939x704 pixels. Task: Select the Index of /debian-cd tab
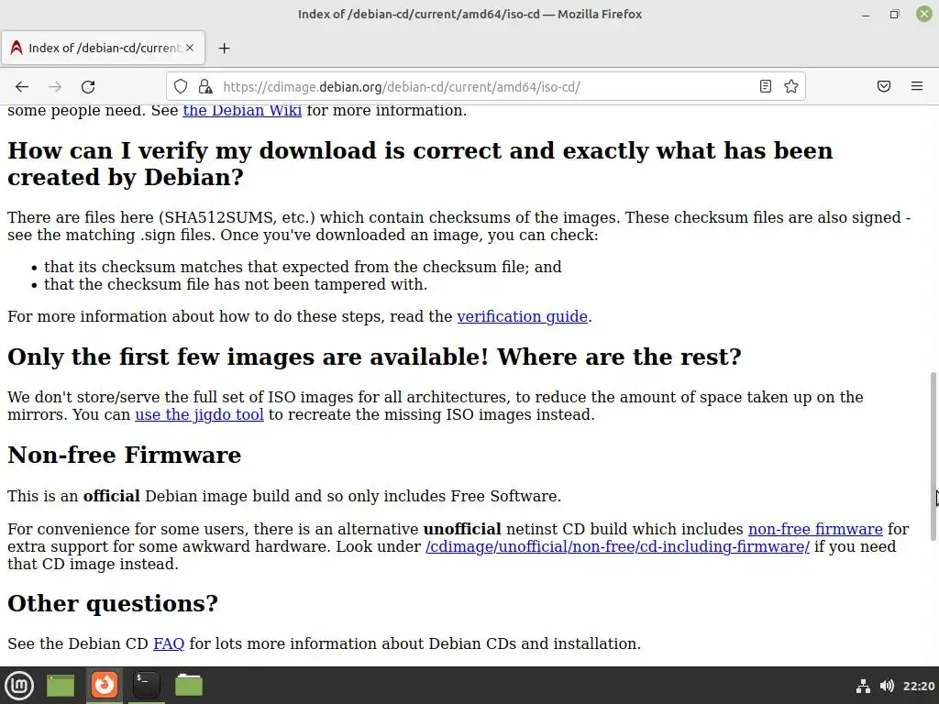coord(103,48)
